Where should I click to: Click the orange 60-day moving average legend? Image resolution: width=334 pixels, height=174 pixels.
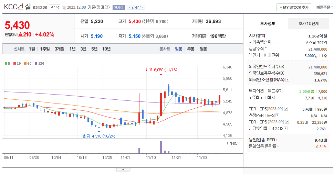coord(28,63)
